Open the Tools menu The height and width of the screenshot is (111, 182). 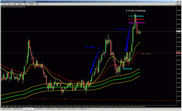(x=25, y=4)
